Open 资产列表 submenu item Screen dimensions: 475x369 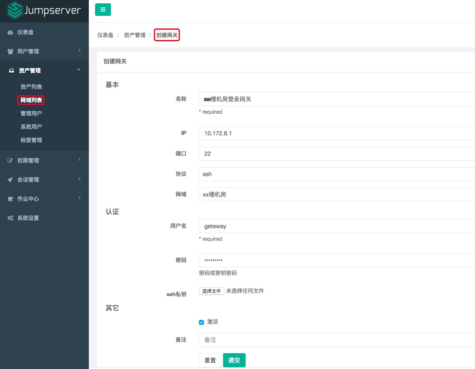31,87
